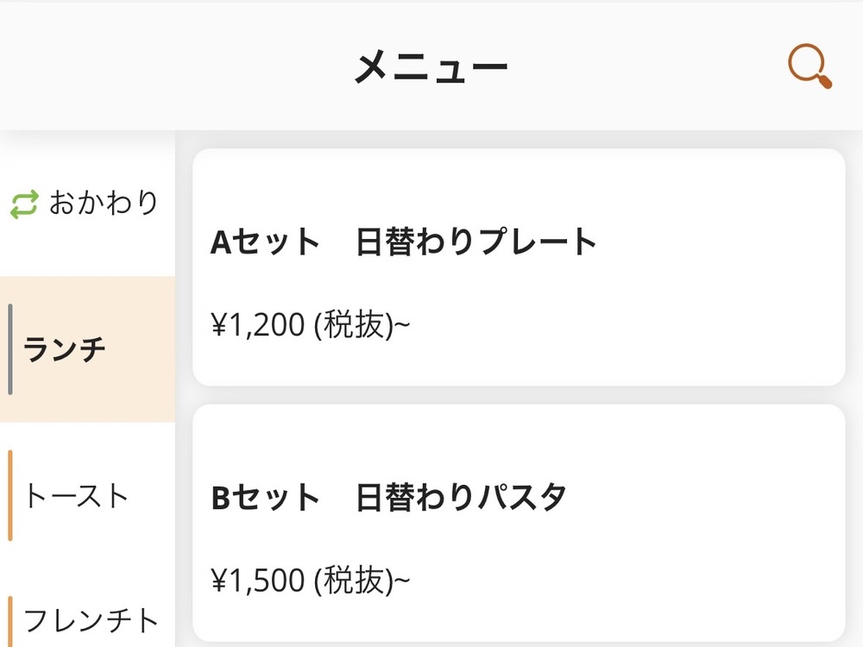
Task: Open the Aセット 日替わりプレート item
Action: coord(518,267)
